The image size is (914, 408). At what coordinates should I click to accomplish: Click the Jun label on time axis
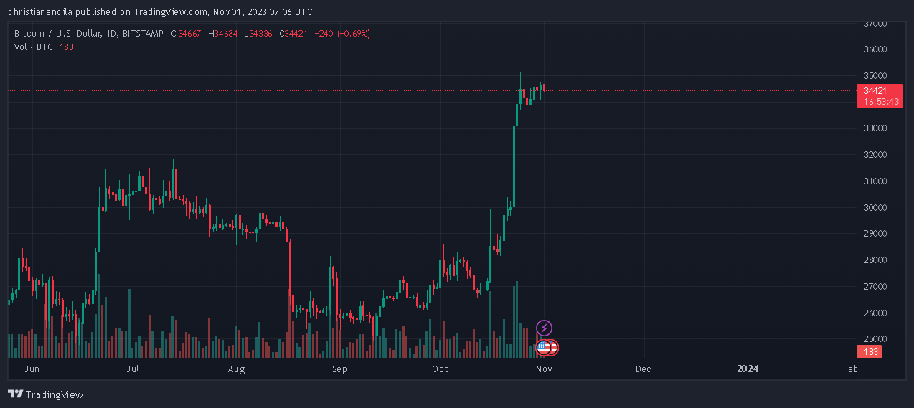pyautogui.click(x=31, y=369)
